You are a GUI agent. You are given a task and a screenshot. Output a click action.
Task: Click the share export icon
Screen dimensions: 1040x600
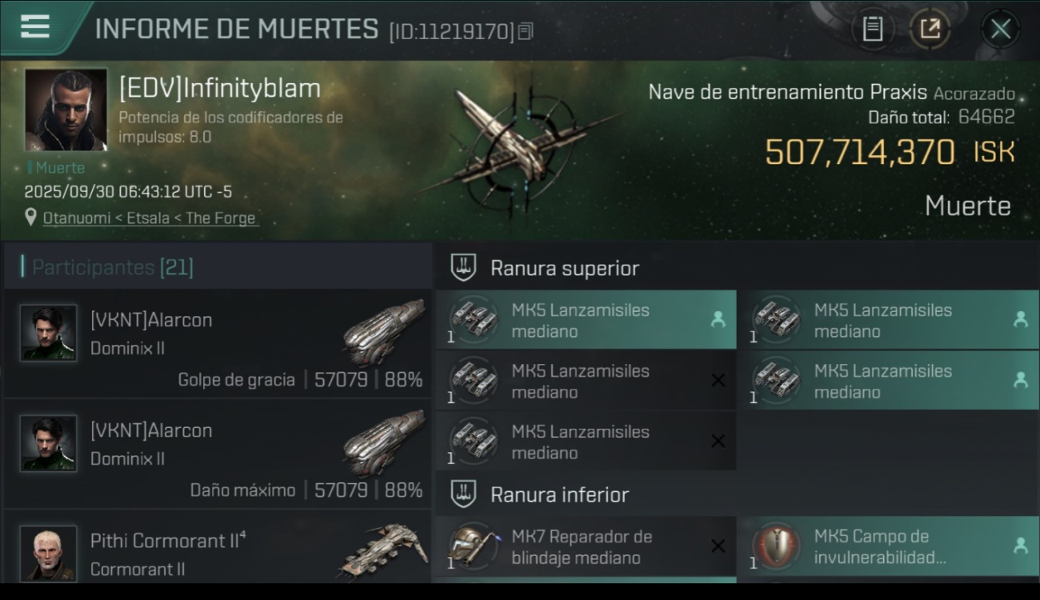[x=930, y=30]
